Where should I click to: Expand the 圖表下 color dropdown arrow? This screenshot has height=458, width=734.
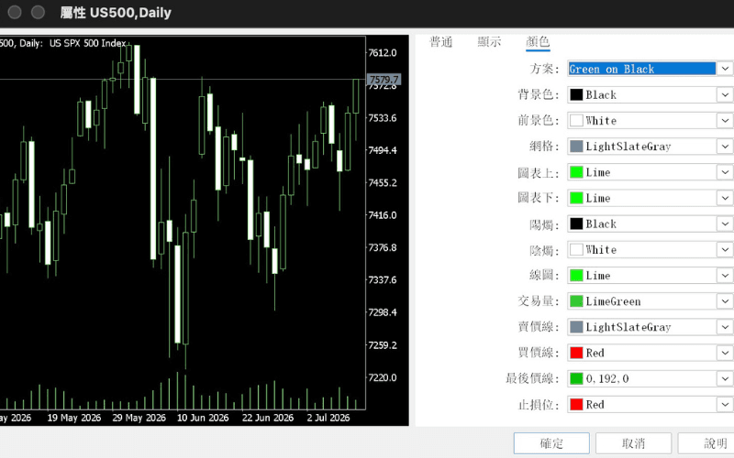coord(725,198)
